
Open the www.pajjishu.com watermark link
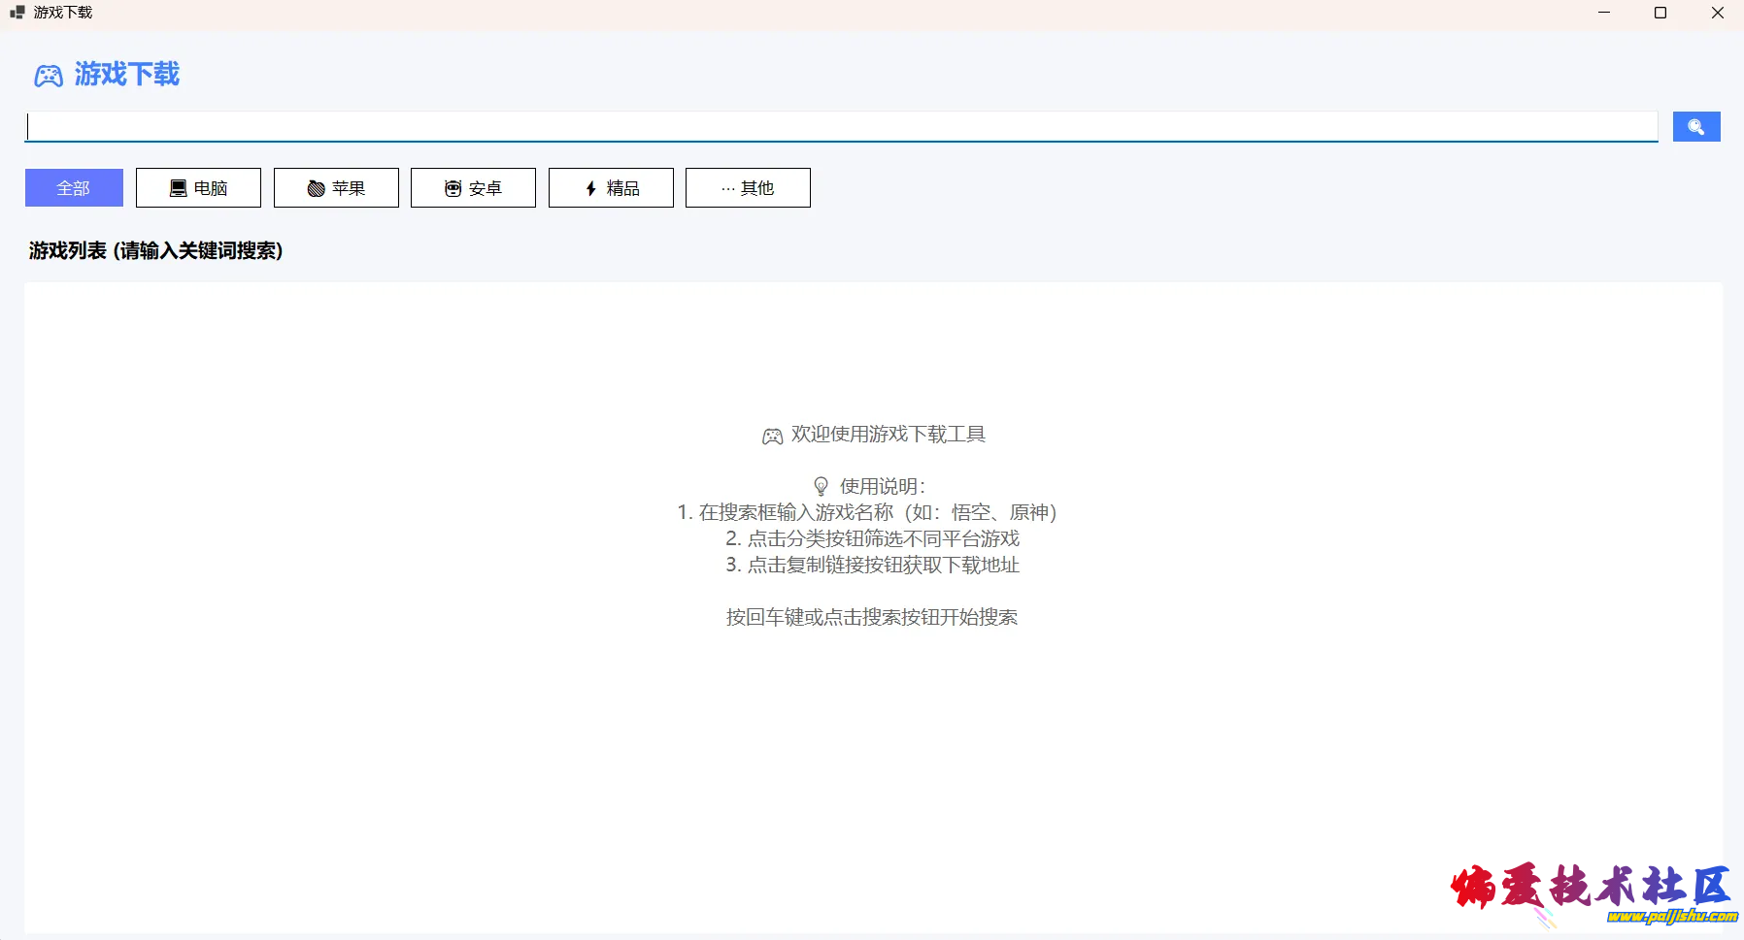click(x=1671, y=916)
